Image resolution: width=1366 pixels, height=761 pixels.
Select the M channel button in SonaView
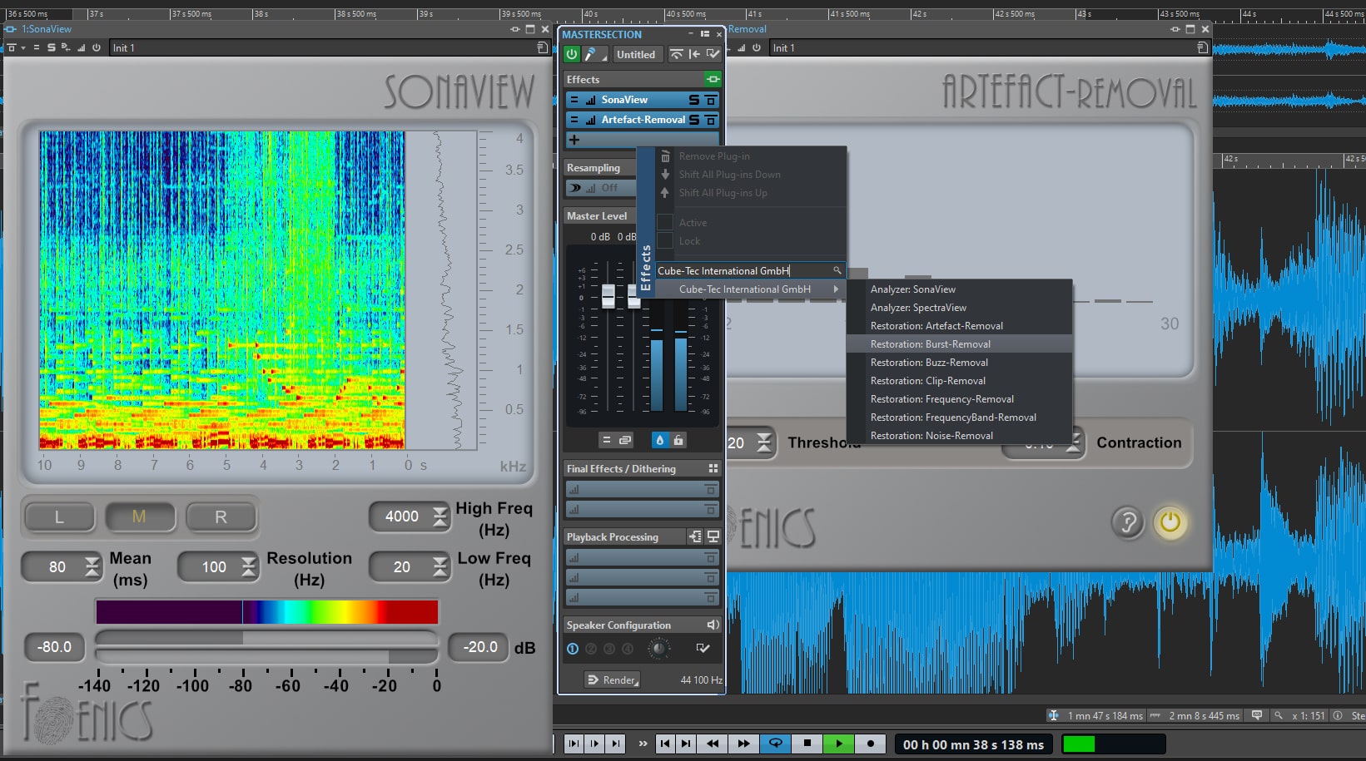pyautogui.click(x=140, y=516)
